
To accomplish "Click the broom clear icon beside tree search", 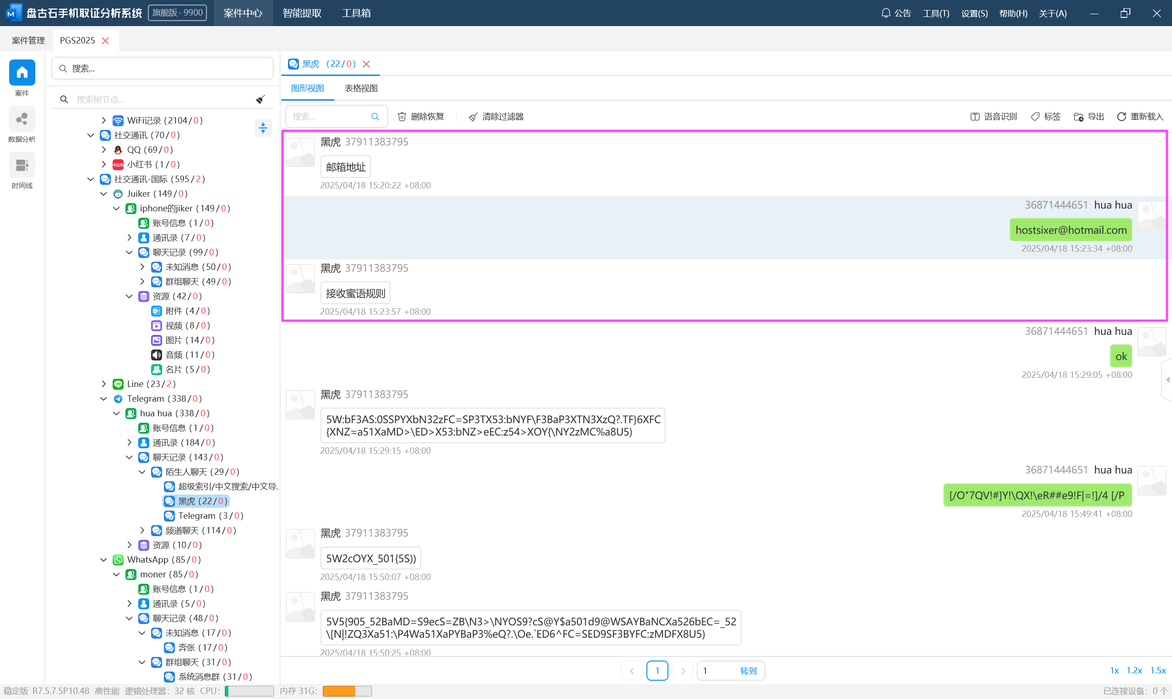I will 260,99.
